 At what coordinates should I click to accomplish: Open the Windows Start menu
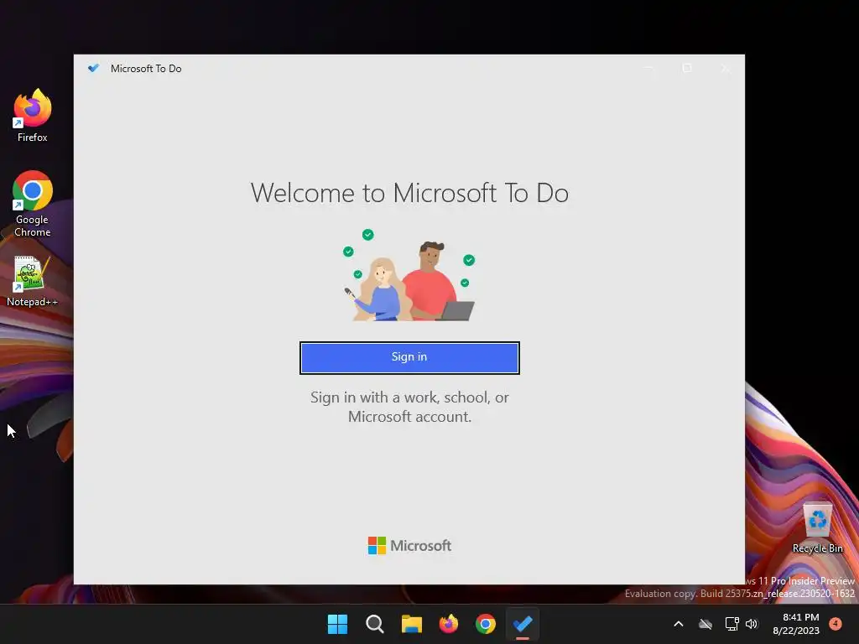point(337,624)
